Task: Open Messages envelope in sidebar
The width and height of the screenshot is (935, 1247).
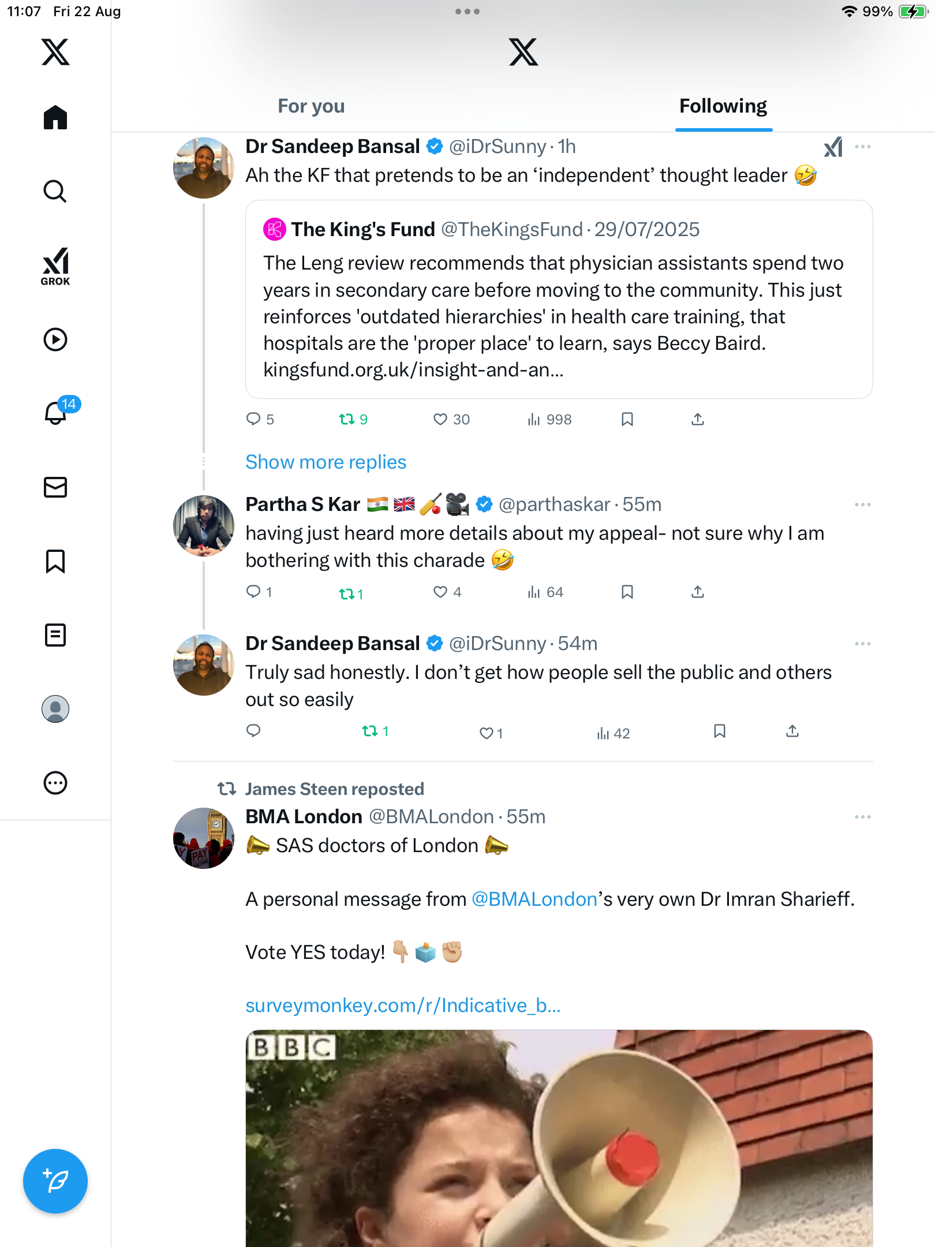Action: (55, 487)
